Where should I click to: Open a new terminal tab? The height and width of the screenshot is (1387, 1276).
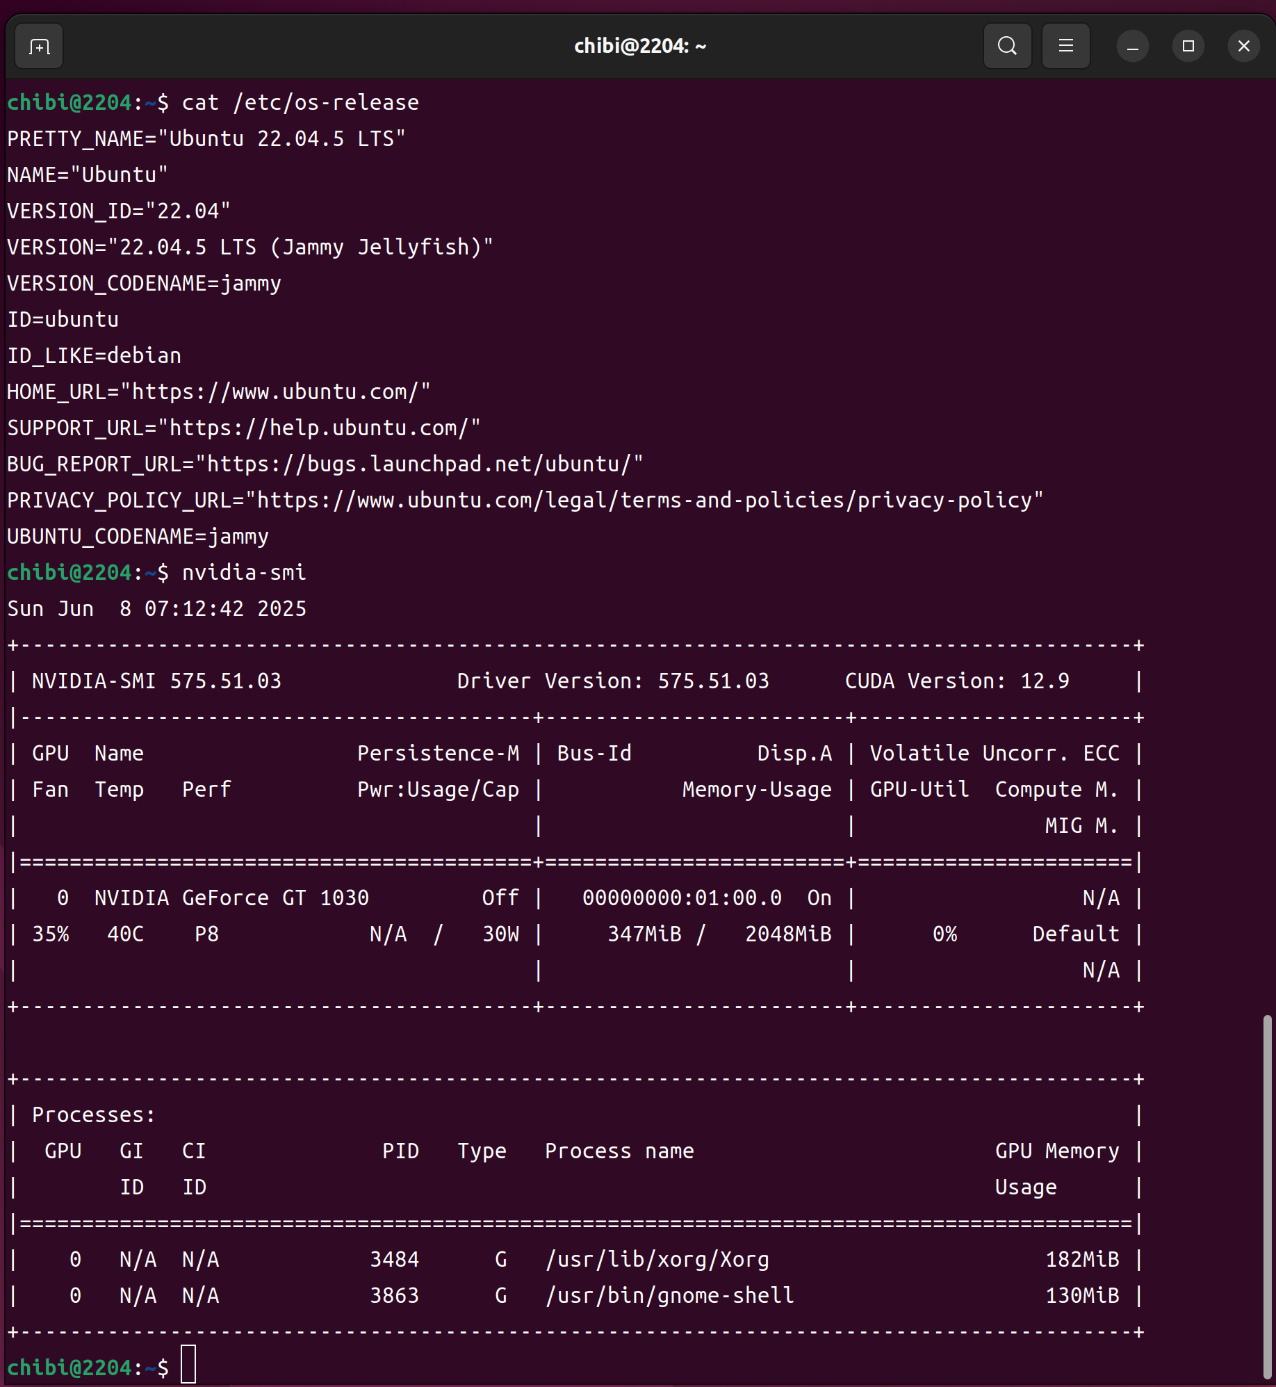(x=39, y=47)
